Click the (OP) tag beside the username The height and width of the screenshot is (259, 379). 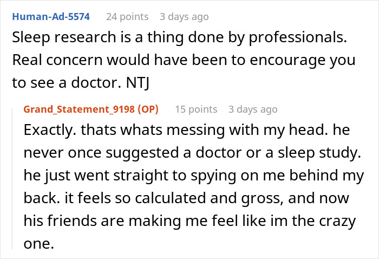coord(146,109)
